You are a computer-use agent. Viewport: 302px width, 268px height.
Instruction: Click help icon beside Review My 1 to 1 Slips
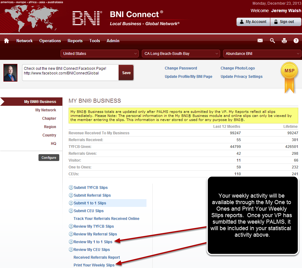pos(71,242)
